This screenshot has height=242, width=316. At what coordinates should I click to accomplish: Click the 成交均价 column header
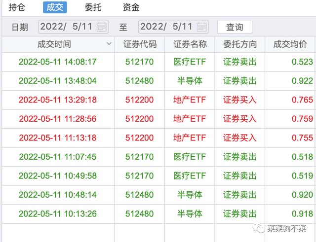[x=290, y=44]
